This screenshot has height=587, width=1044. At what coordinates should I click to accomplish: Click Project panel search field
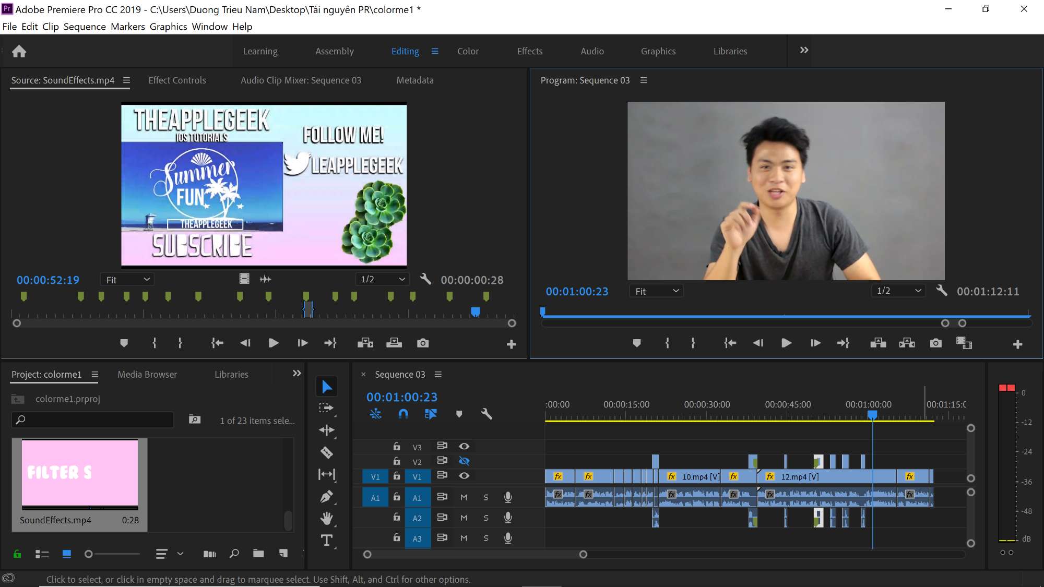(92, 420)
